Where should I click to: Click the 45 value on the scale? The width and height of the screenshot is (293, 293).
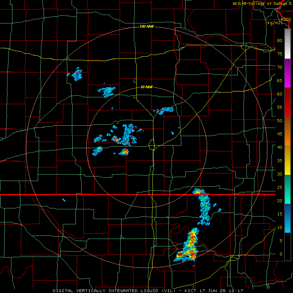(280, 134)
